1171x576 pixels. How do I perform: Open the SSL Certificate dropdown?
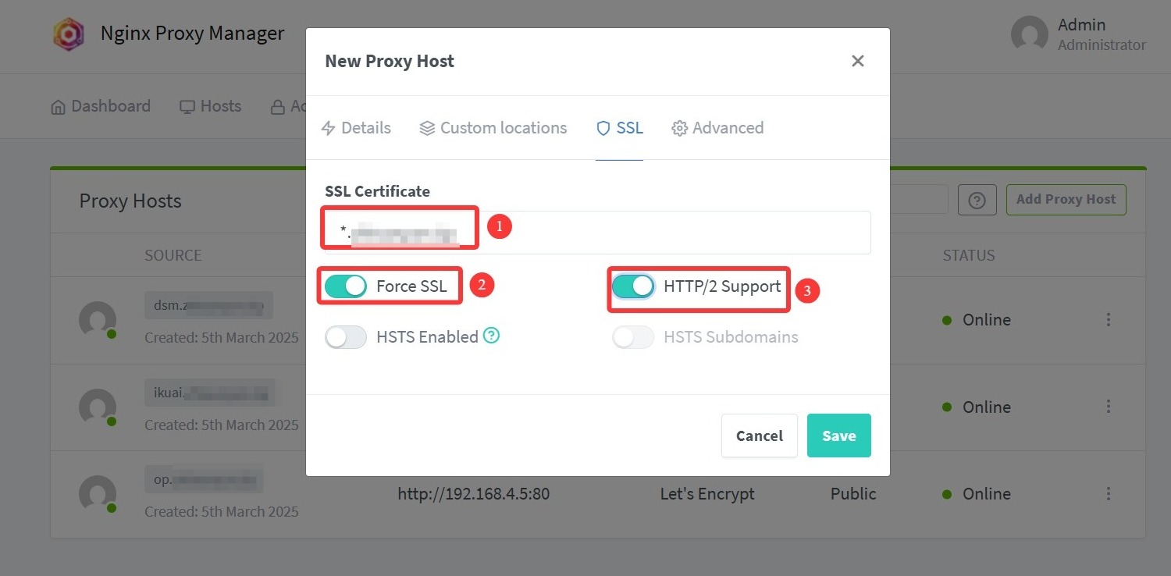(x=597, y=232)
